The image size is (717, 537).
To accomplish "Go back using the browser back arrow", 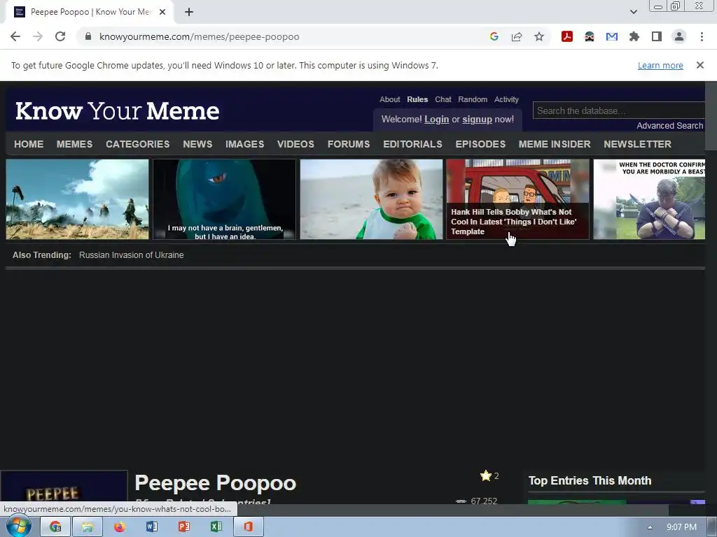I will click(x=15, y=36).
